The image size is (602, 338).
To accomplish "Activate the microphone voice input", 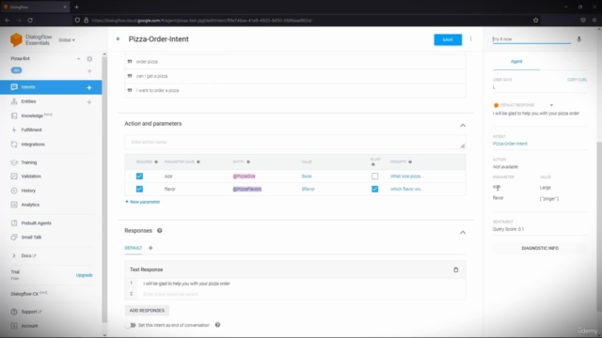I will [579, 39].
